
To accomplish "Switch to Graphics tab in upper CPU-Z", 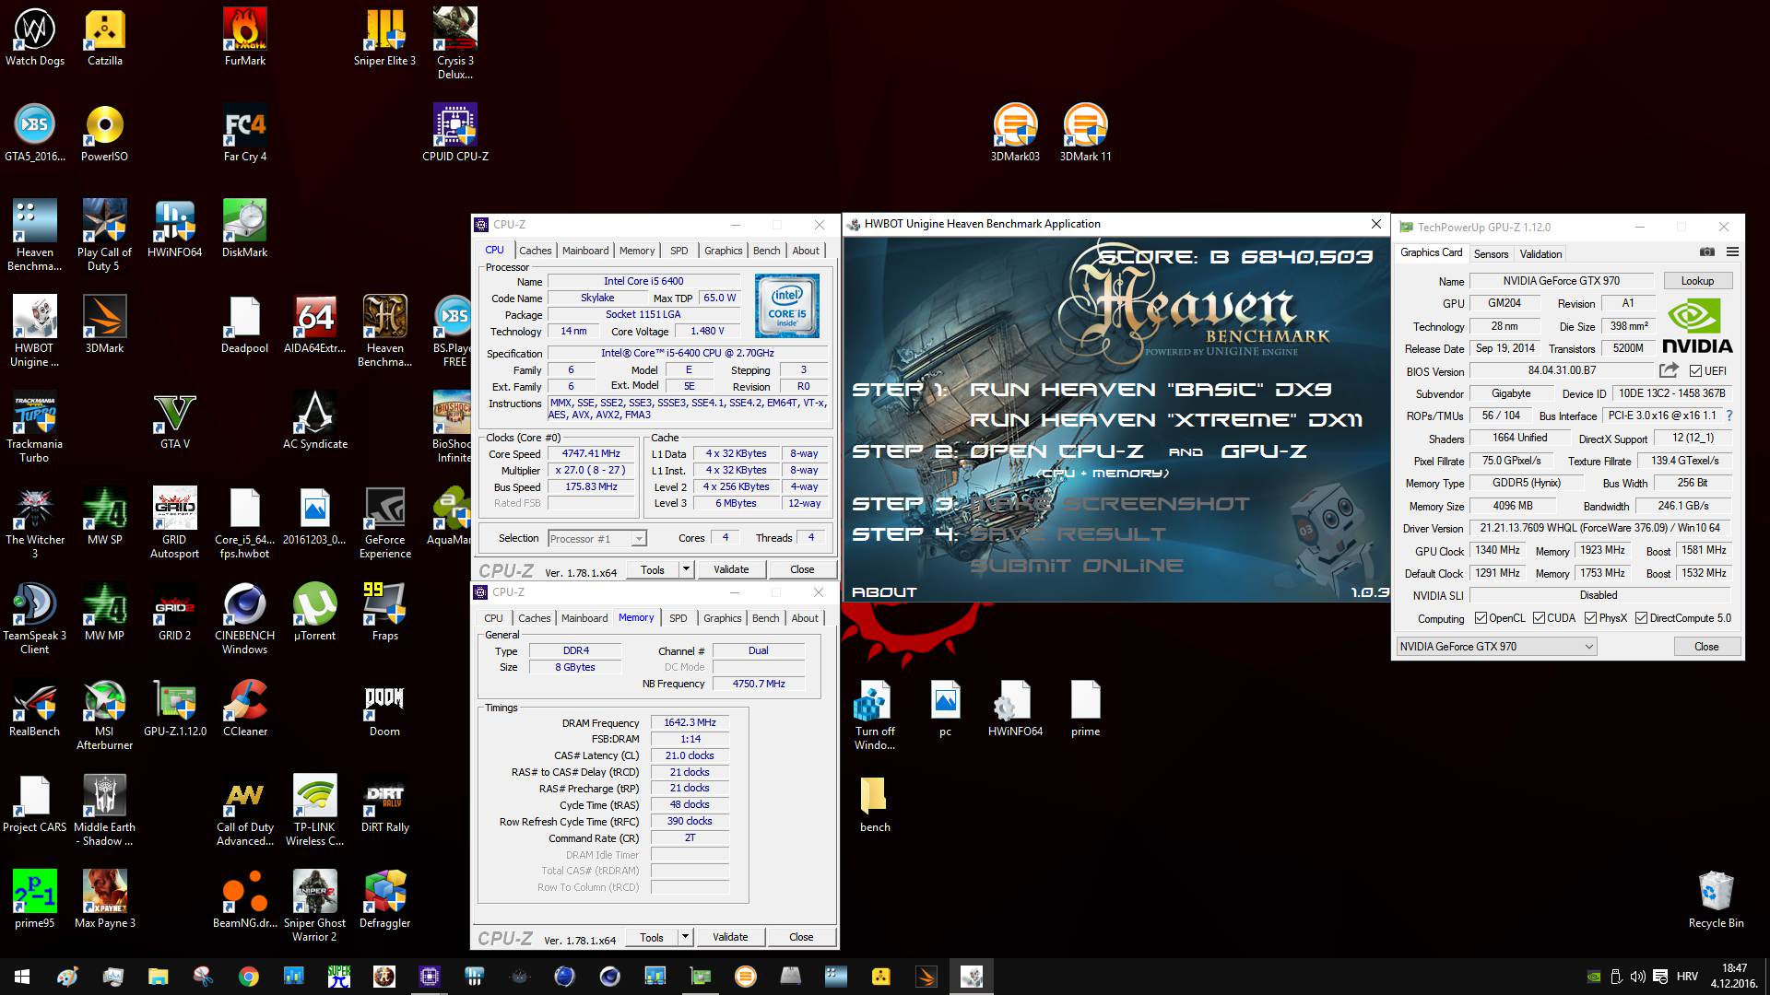I will (723, 251).
